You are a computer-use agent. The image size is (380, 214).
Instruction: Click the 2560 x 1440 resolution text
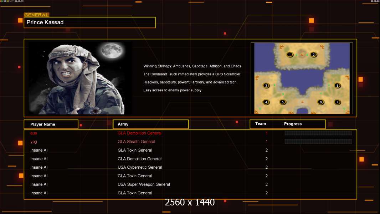(190, 202)
